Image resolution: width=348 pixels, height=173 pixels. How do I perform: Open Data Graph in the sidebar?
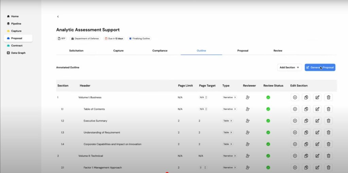point(16,53)
